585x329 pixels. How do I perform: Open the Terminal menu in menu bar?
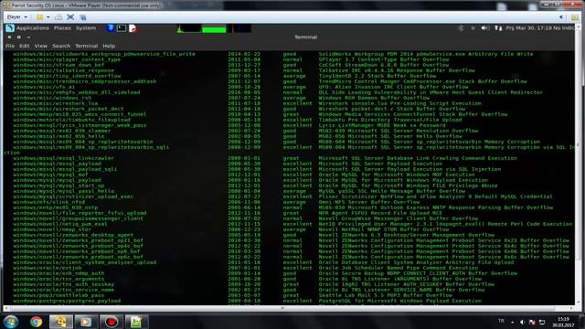[x=86, y=46]
